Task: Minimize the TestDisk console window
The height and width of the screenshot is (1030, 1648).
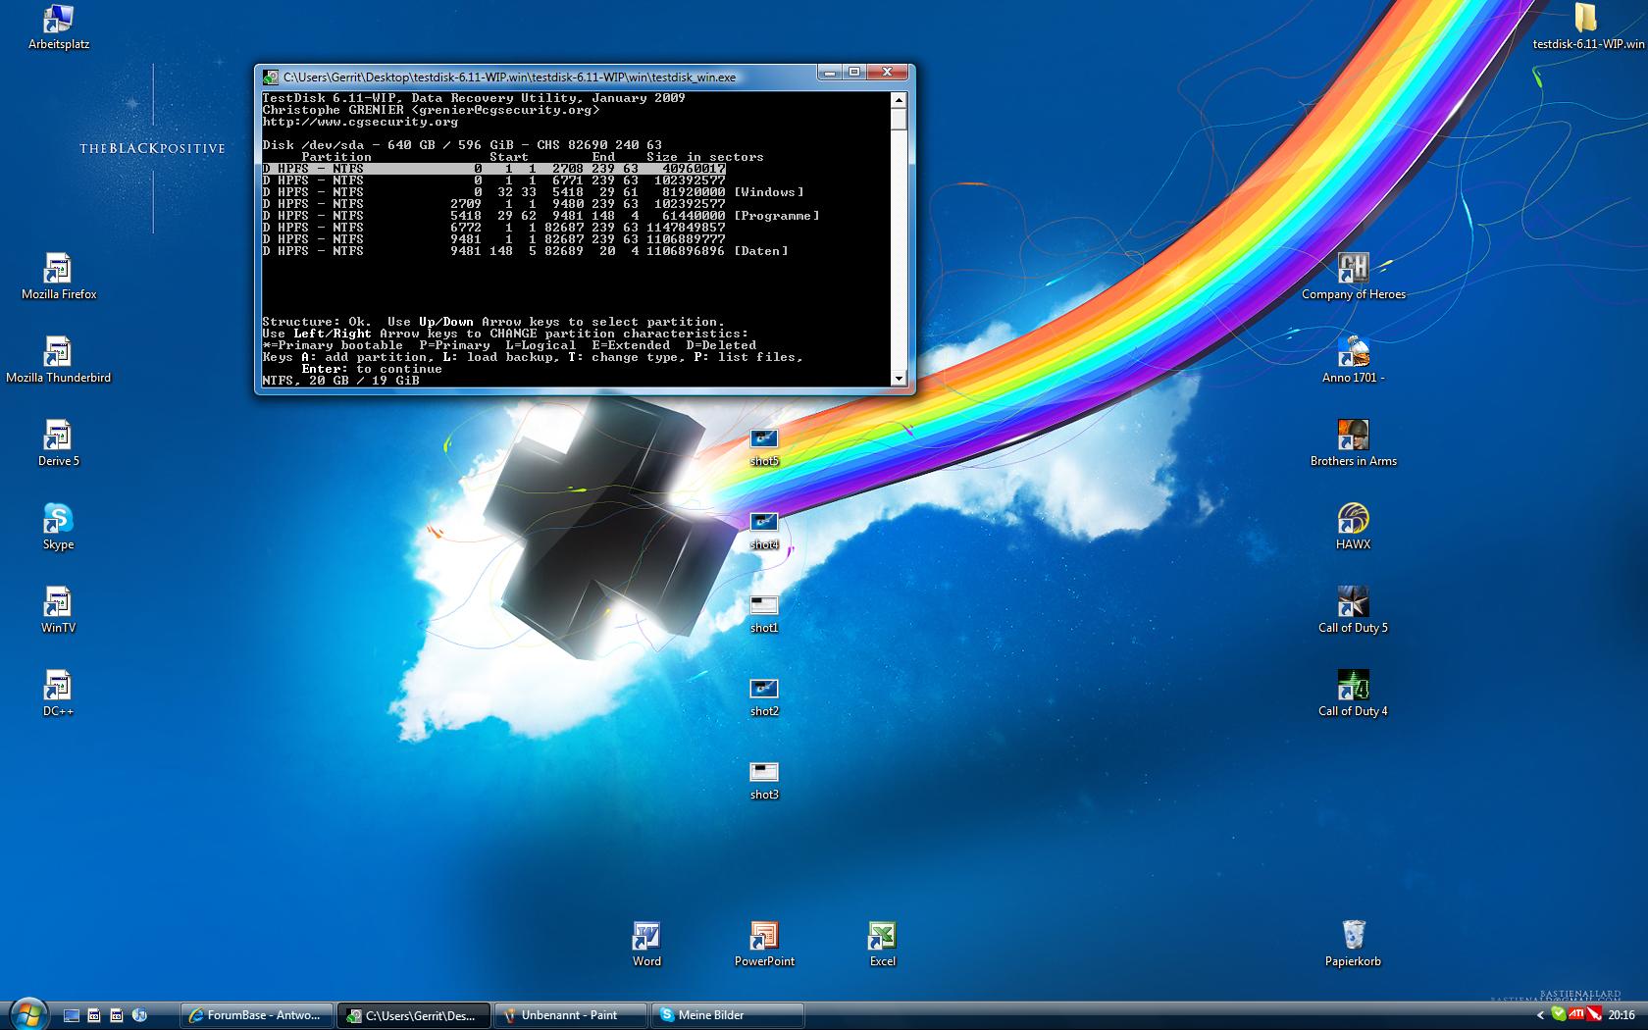Action: 830,73
